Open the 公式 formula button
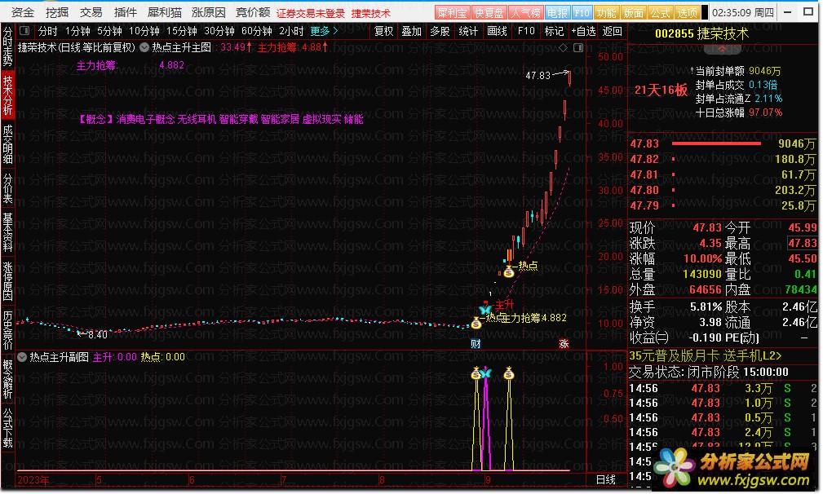The height and width of the screenshot is (494, 823). [x=660, y=12]
